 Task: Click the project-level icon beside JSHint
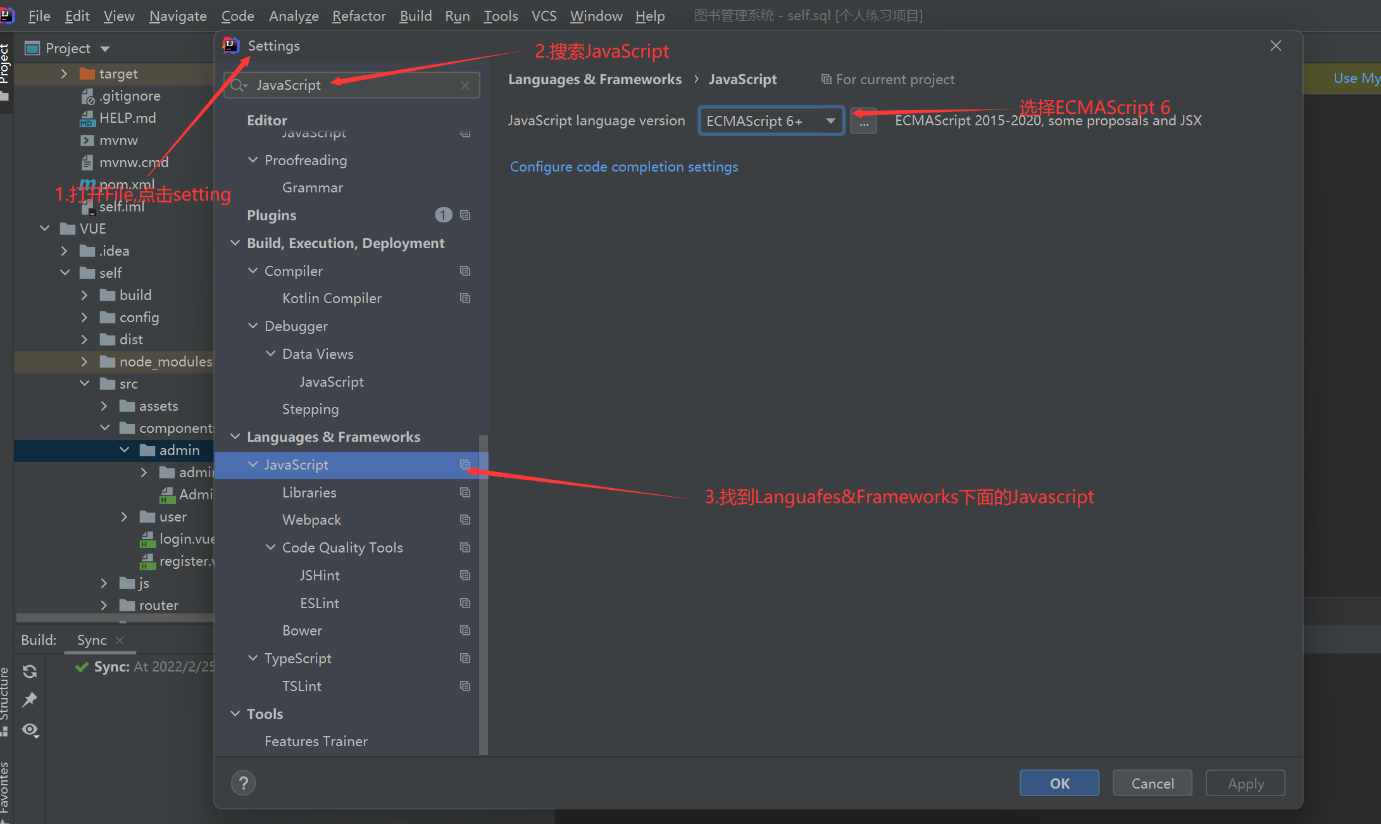point(465,575)
